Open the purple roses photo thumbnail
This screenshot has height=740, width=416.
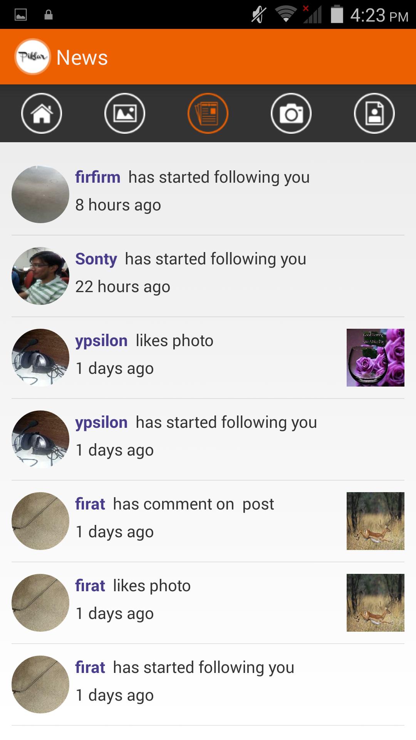pos(376,358)
